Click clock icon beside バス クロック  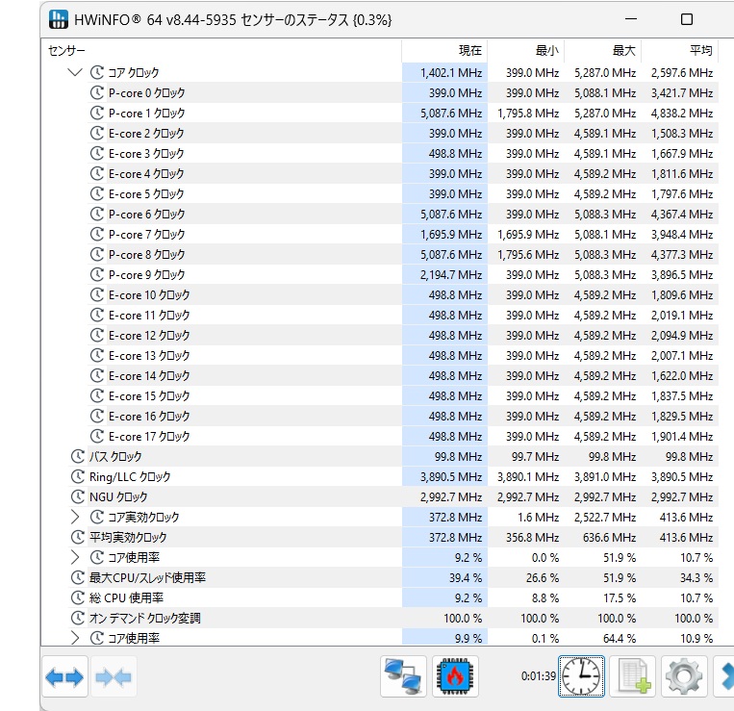[78, 456]
